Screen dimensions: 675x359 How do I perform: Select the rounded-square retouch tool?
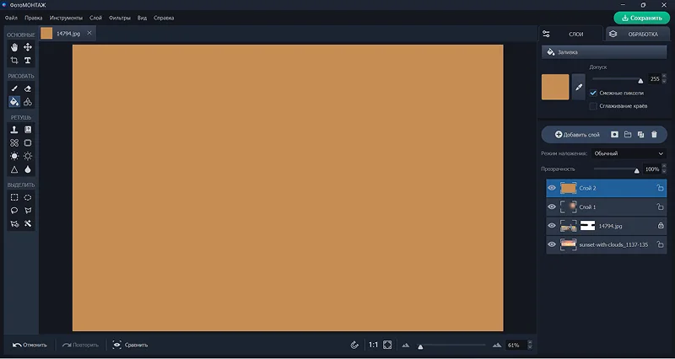tap(28, 142)
